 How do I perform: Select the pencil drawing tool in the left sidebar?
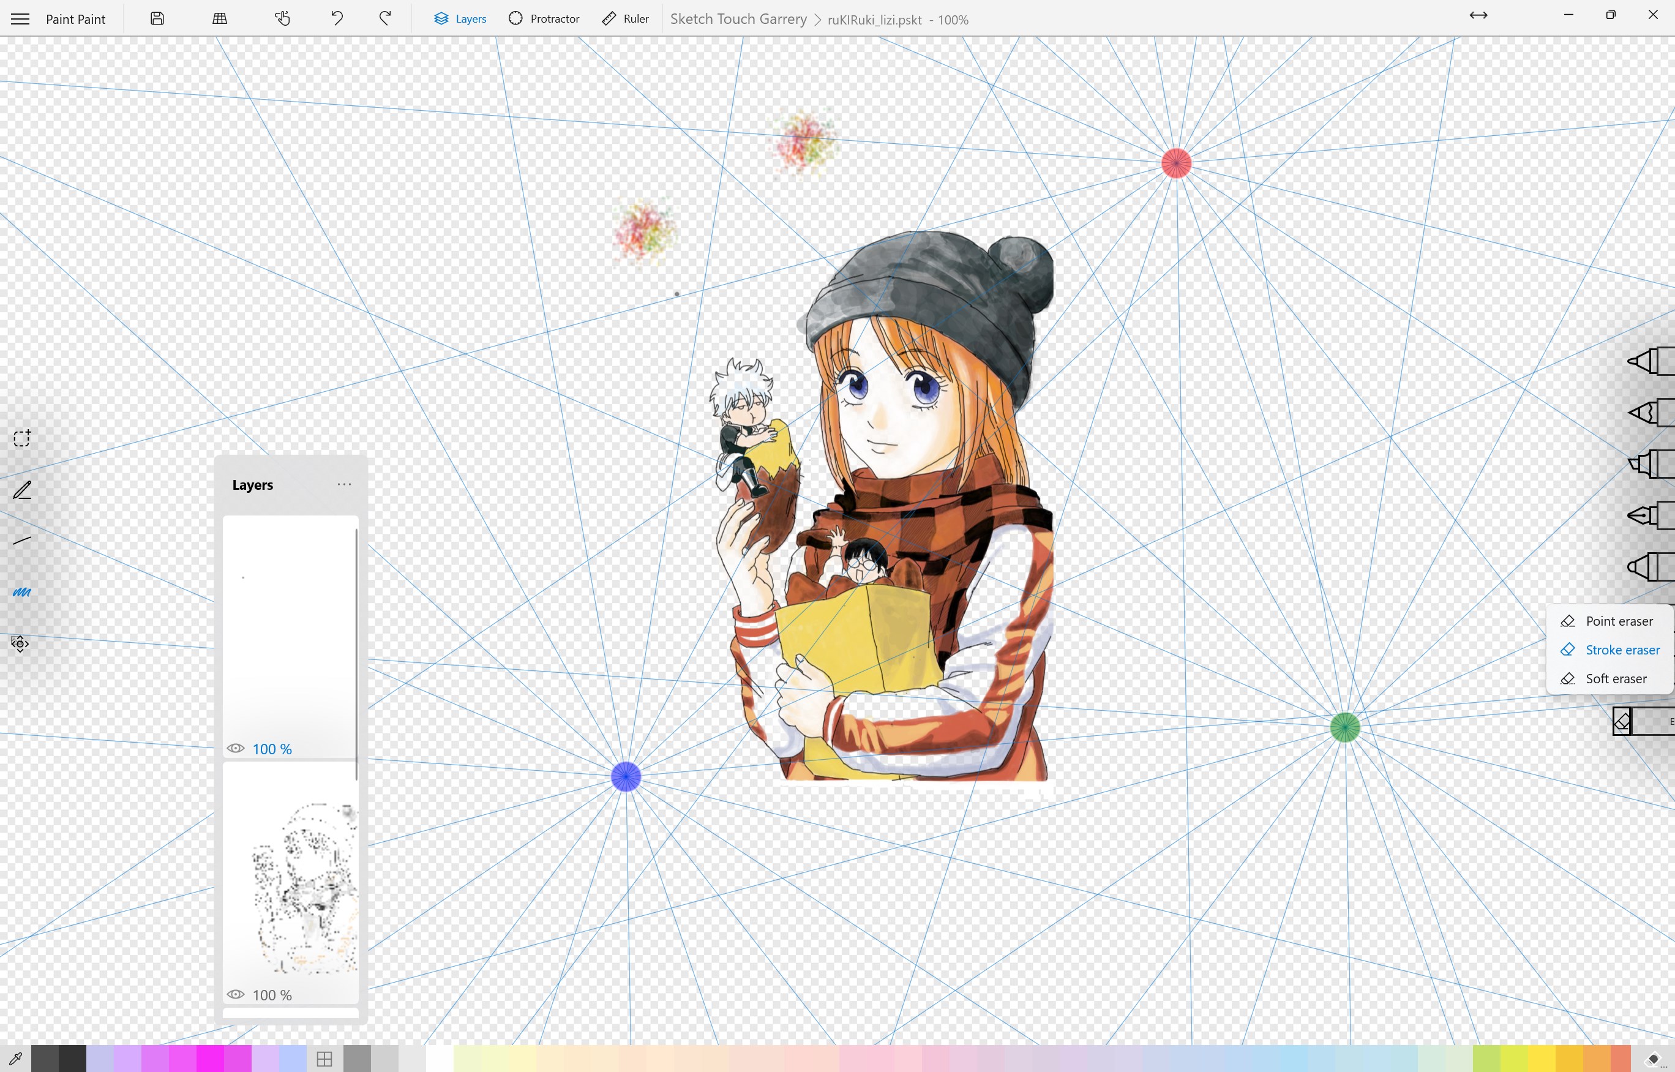point(21,490)
